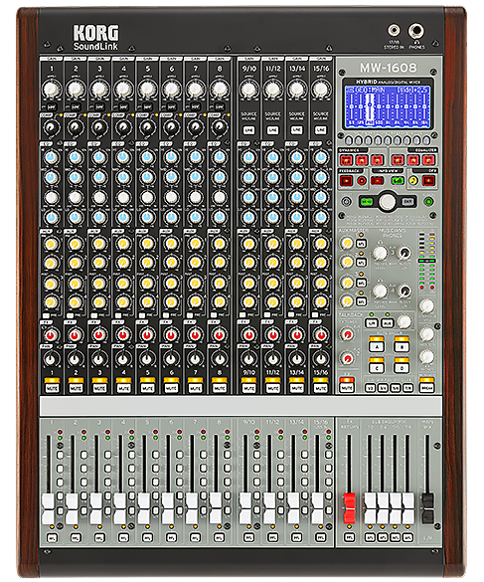Mute channel 8 with its MUTE button
Screen dimensions: 484x582
coord(220,388)
